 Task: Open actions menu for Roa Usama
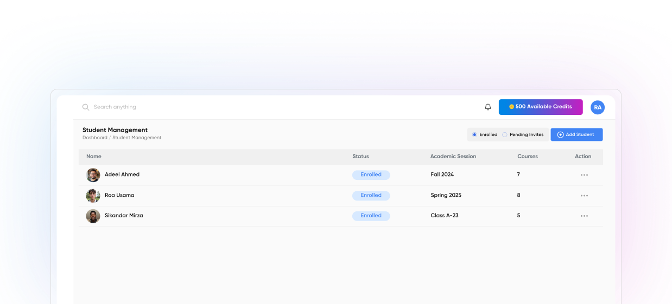[x=584, y=196]
